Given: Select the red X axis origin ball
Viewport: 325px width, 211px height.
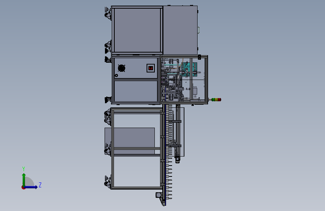Looking at the screenshot, I should (23, 187).
